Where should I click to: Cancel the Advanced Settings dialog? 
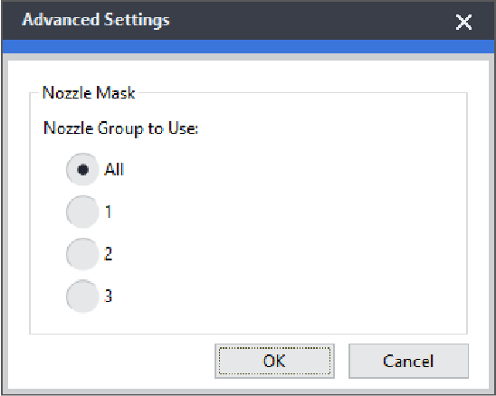tap(408, 361)
